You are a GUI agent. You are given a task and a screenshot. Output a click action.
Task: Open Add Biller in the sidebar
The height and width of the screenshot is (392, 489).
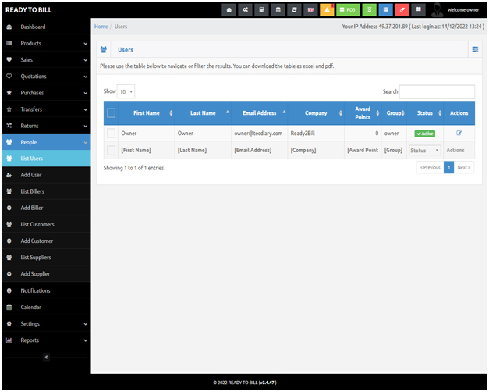click(46, 208)
